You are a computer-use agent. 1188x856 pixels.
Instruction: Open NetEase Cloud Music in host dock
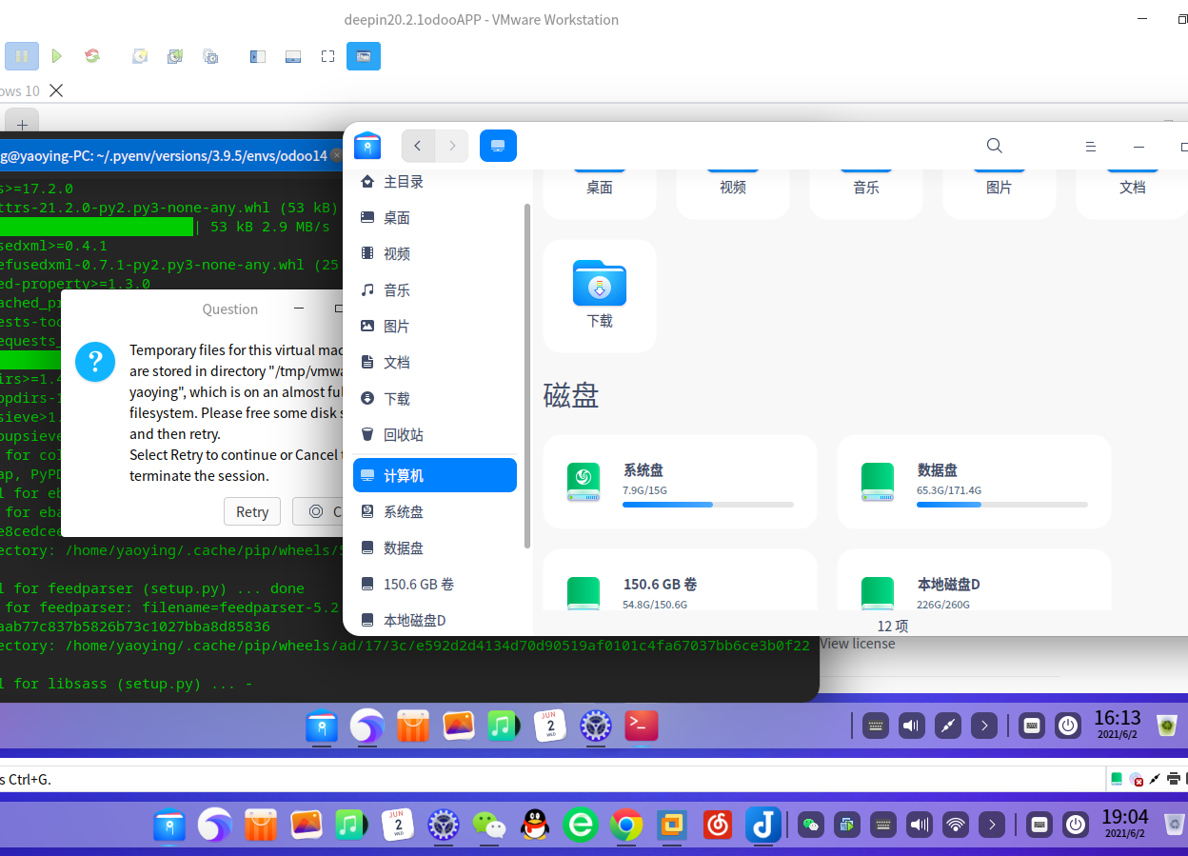tap(718, 825)
